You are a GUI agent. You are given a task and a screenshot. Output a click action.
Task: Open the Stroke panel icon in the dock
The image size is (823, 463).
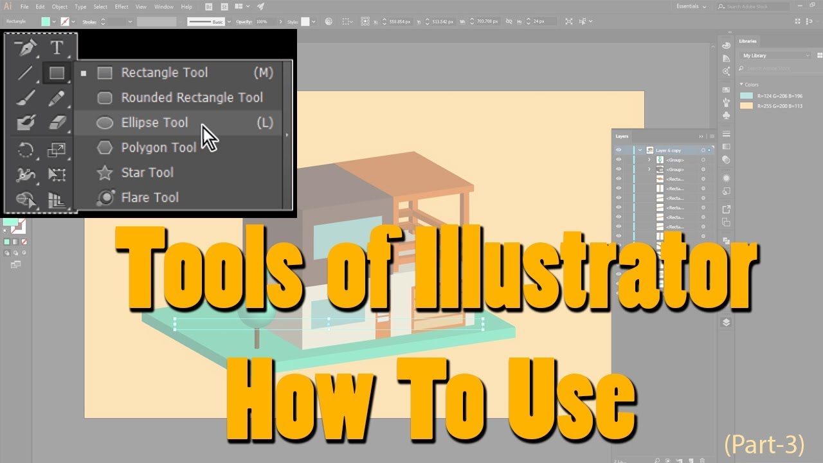click(x=726, y=134)
